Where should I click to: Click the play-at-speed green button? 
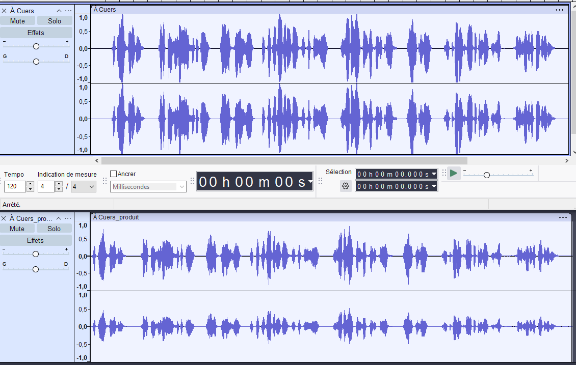tap(454, 173)
